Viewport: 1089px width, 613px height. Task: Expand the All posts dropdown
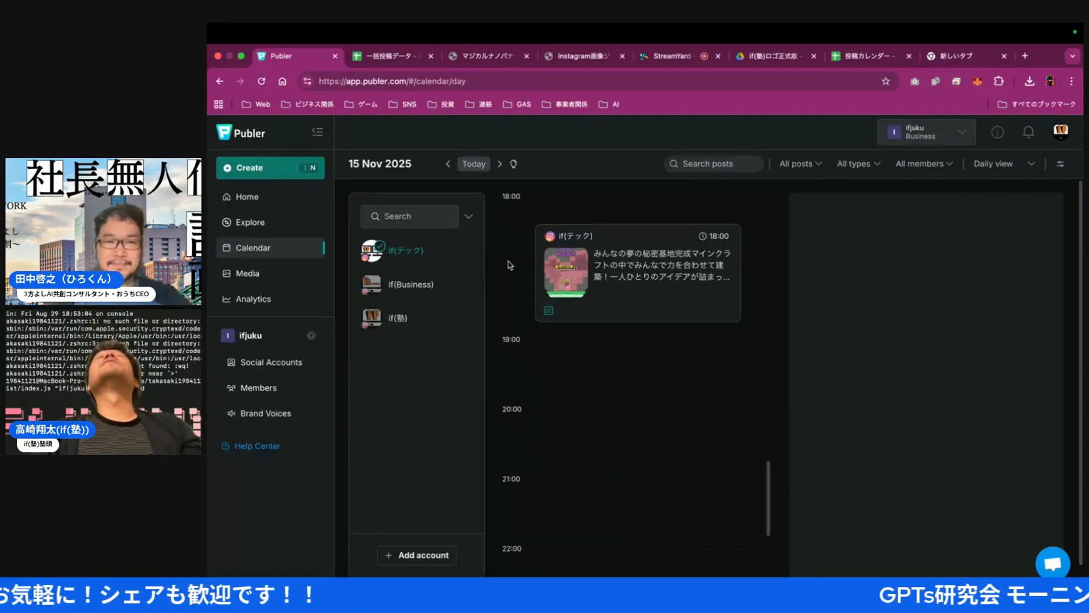coord(800,164)
